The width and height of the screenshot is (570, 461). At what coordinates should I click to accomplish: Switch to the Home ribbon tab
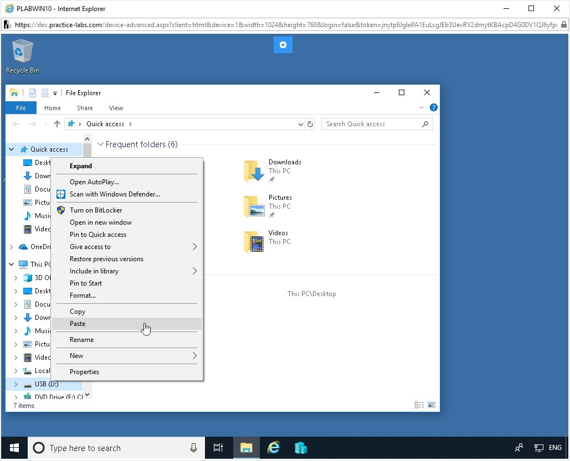(x=52, y=108)
